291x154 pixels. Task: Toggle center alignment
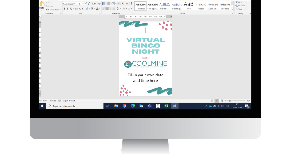coord(107,9)
